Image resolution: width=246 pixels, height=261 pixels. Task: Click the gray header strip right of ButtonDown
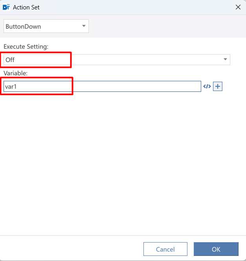tap(167, 26)
